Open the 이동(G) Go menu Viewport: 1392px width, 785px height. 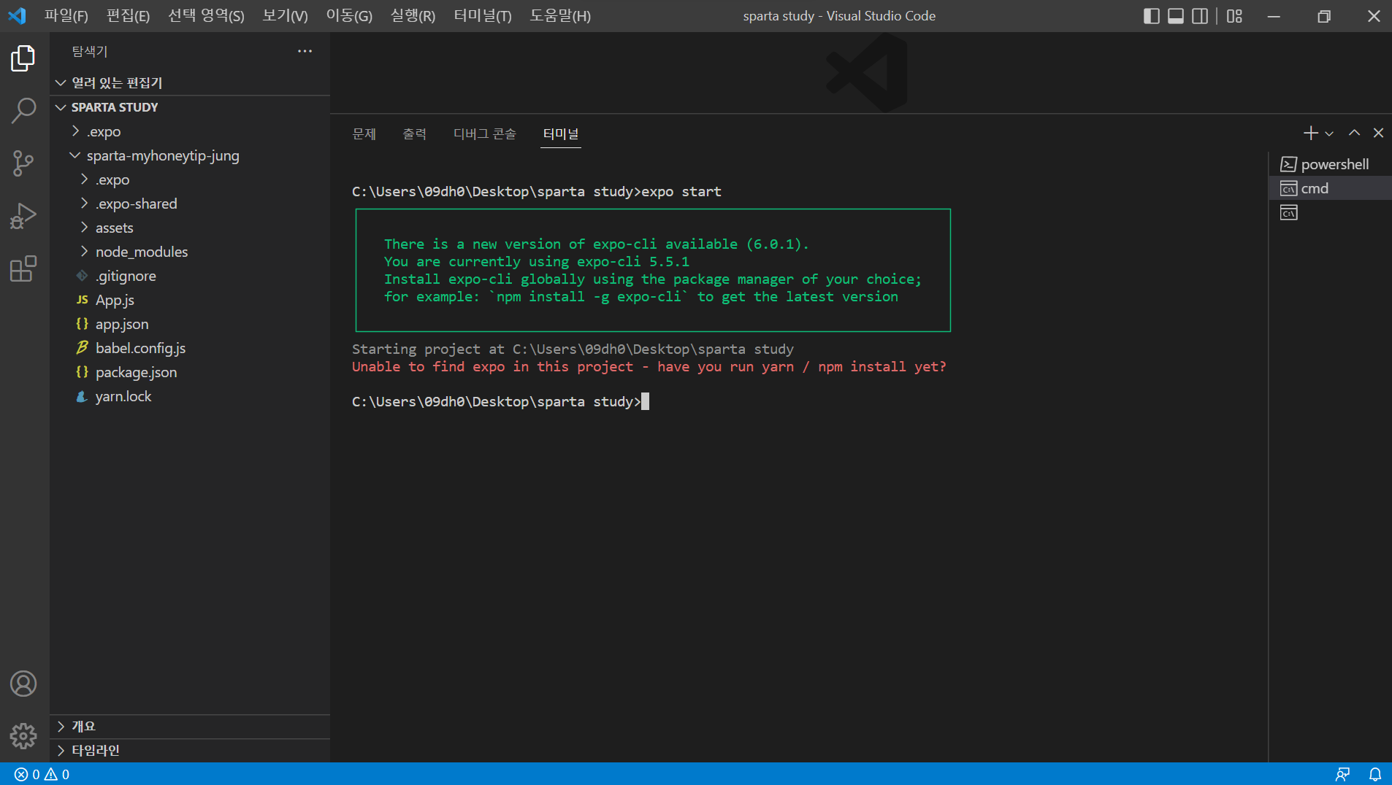[349, 15]
